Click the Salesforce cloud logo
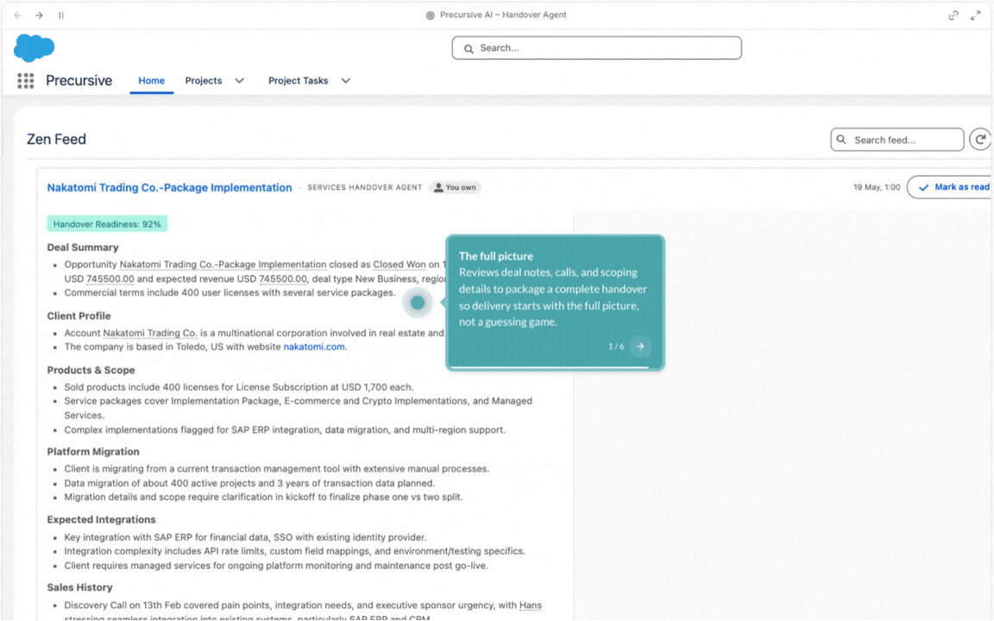This screenshot has width=994, height=621. (35, 48)
